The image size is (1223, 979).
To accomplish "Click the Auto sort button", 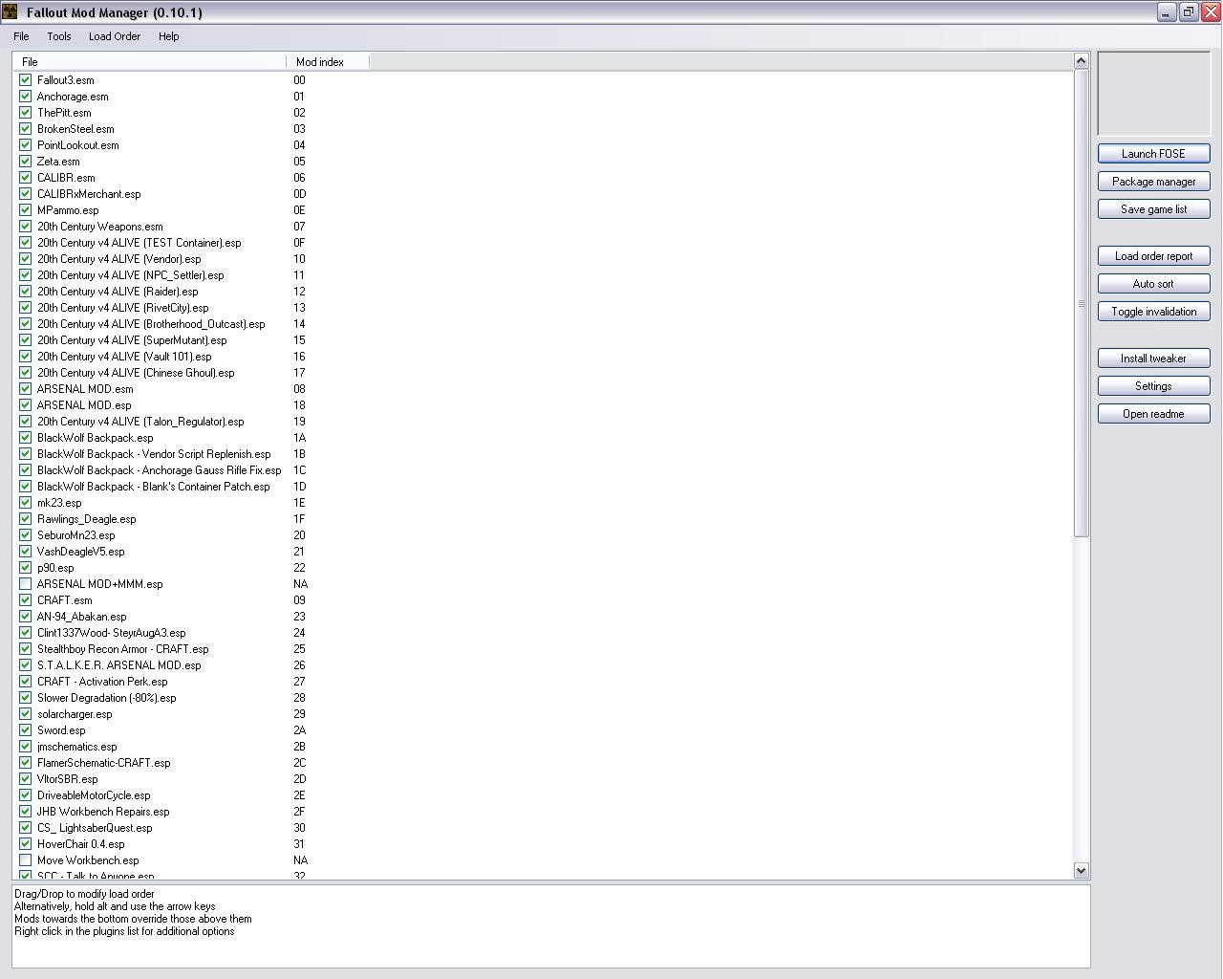I will pos(1153,284).
